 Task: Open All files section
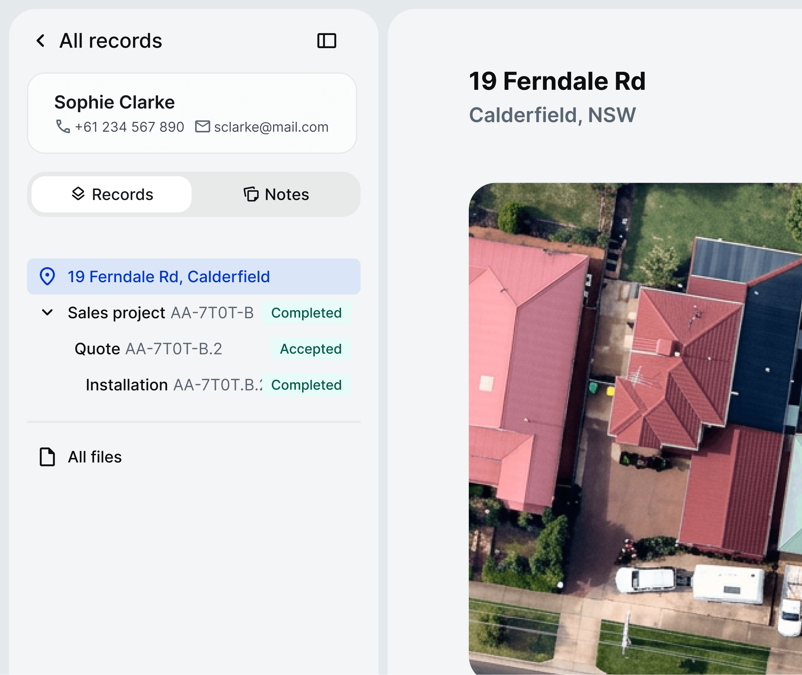pyautogui.click(x=95, y=457)
